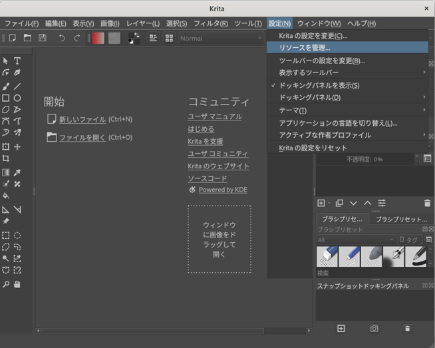Open the All brush tag filter dropdown
The image size is (435, 348).
click(356, 240)
